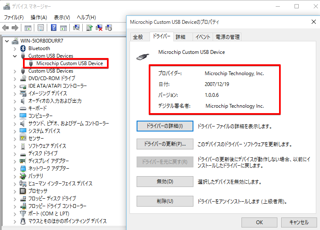Screen dimensions: 320x230
Task: Click the mouse icon for マウスとそのほかのポインティング デバイス
Action: (x=23, y=221)
